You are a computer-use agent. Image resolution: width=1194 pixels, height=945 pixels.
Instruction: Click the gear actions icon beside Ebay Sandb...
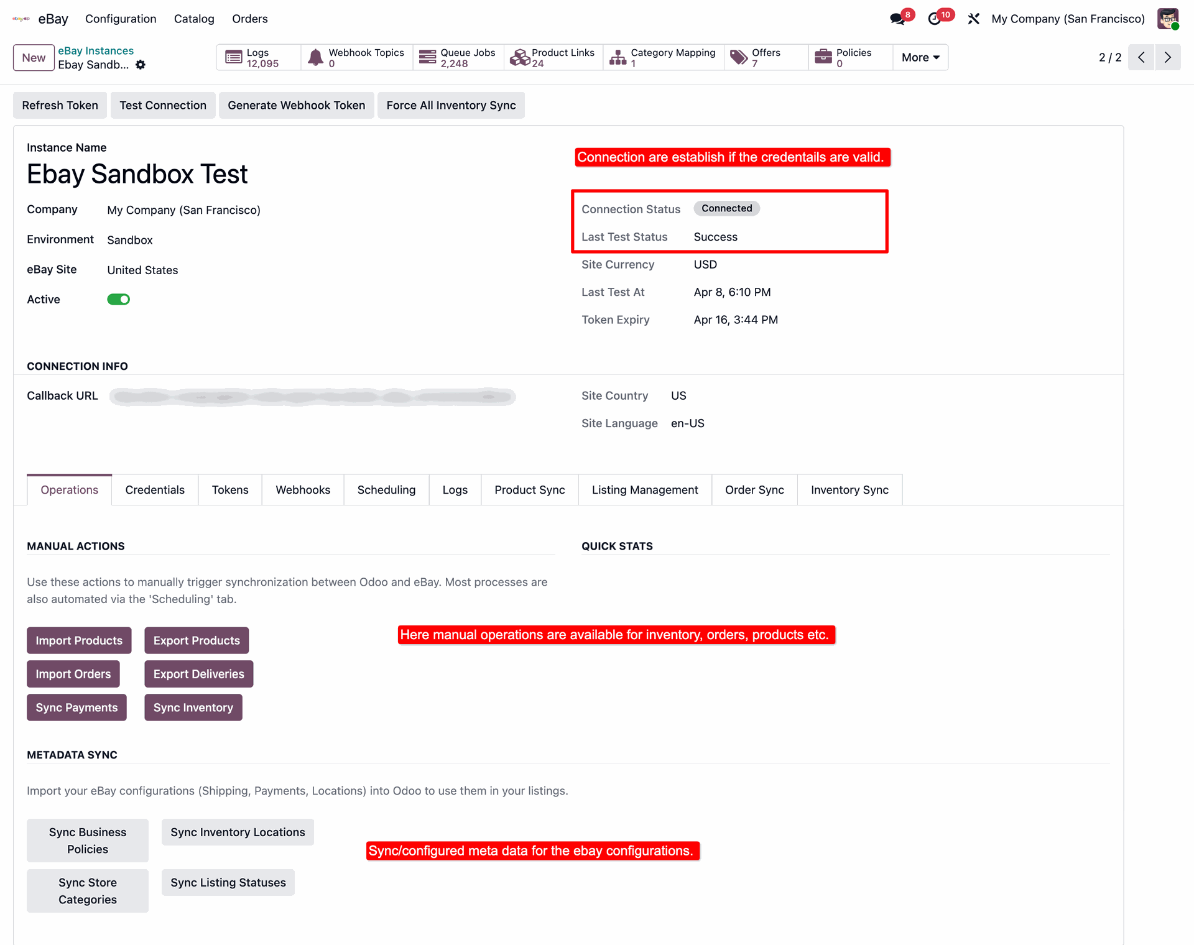pyautogui.click(x=141, y=65)
